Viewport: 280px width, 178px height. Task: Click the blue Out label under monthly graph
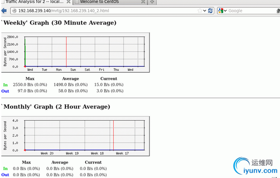5,175
